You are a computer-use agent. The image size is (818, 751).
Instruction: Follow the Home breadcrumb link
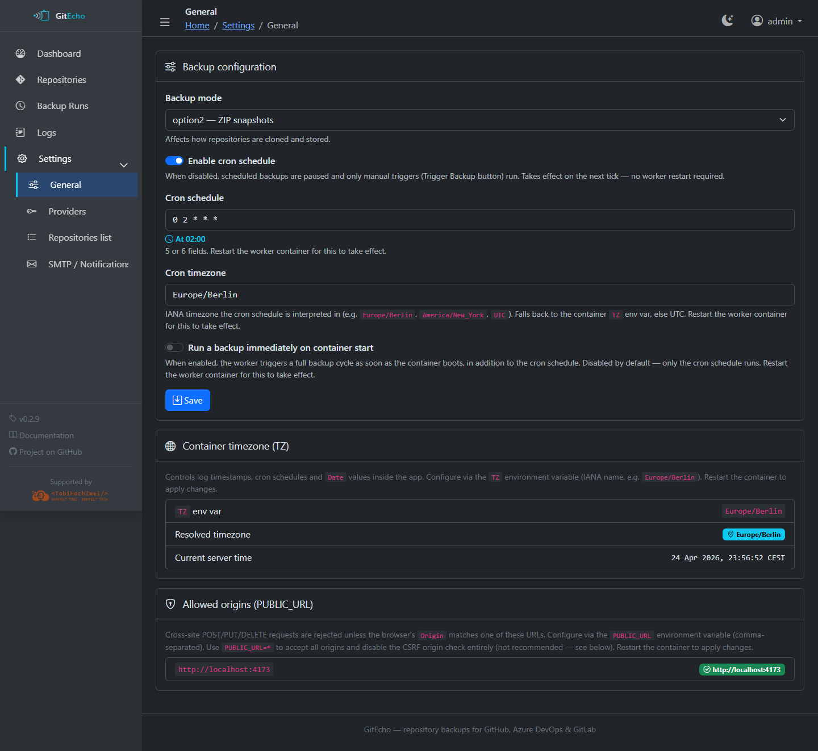tap(197, 26)
